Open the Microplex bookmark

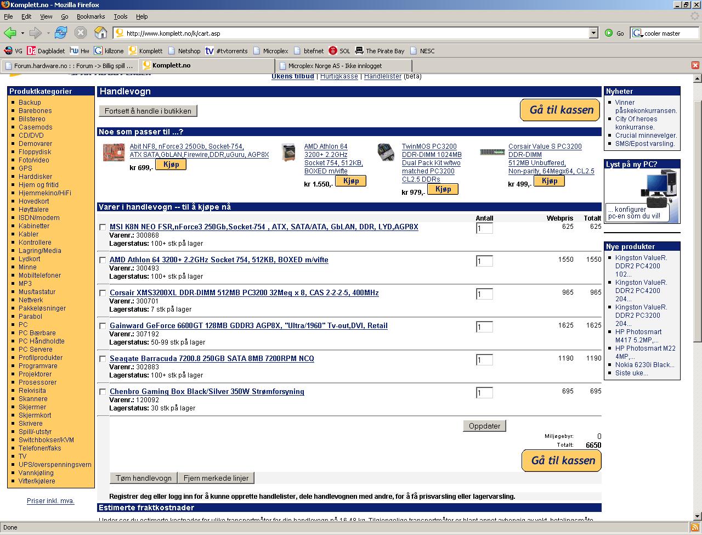pos(270,51)
